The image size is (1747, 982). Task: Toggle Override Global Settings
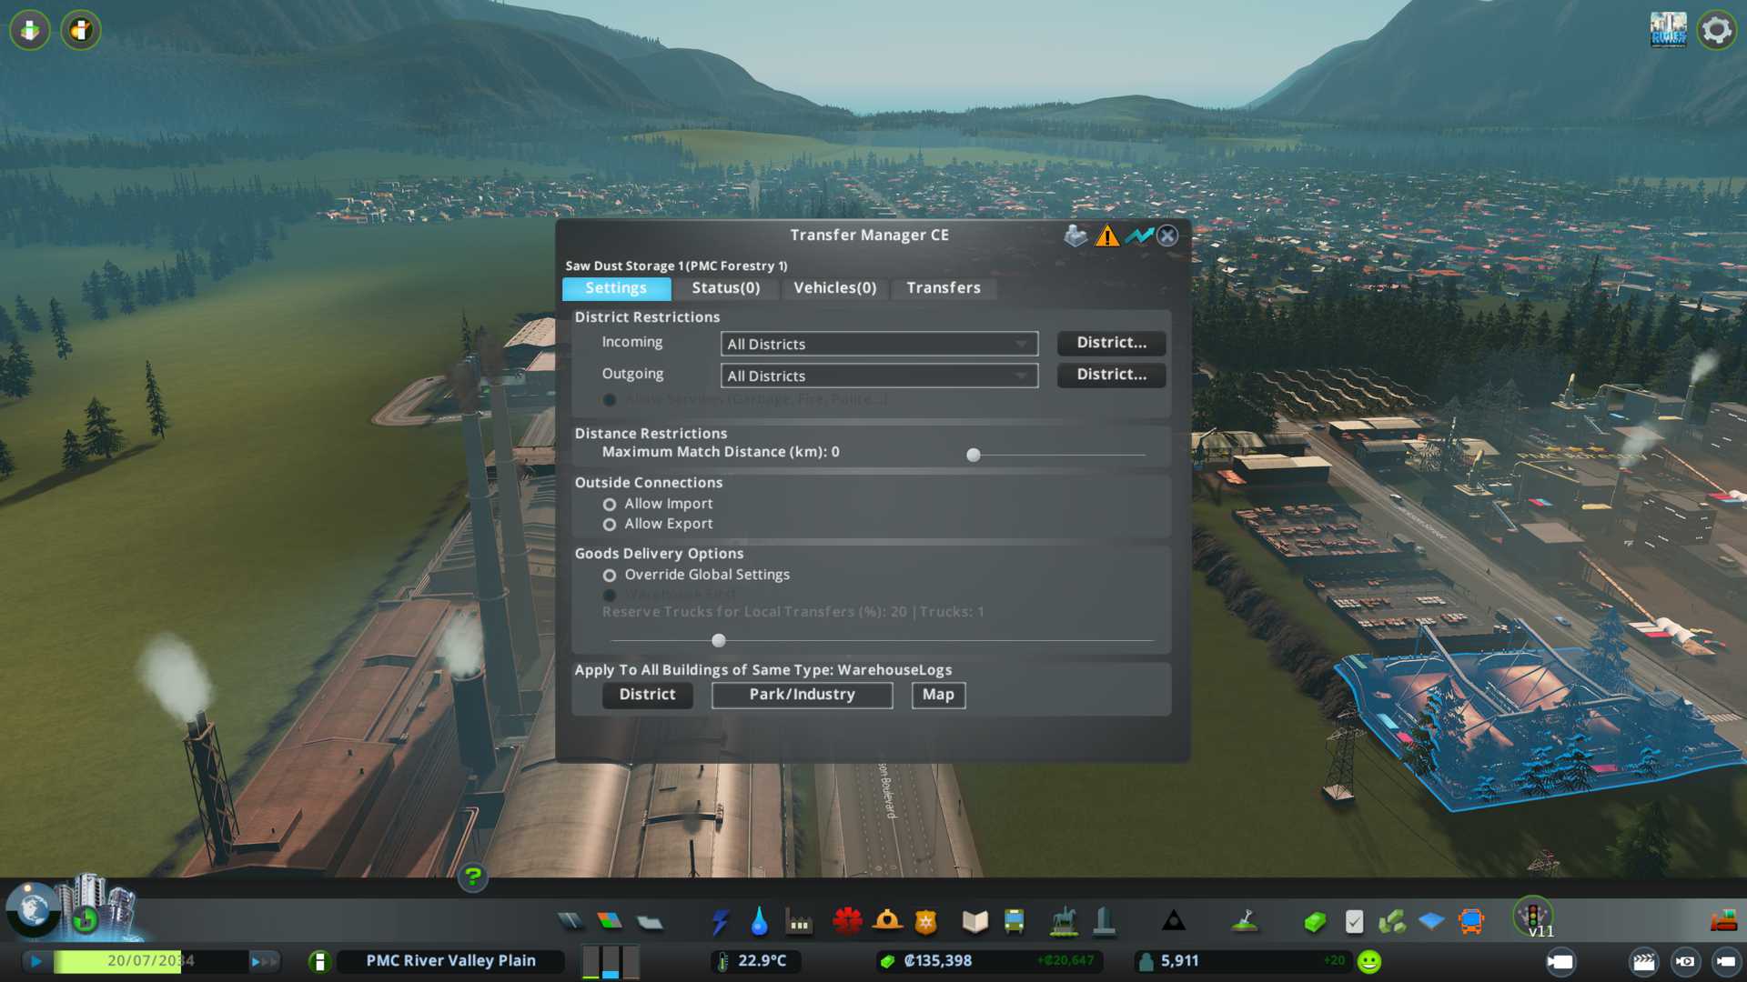point(610,576)
